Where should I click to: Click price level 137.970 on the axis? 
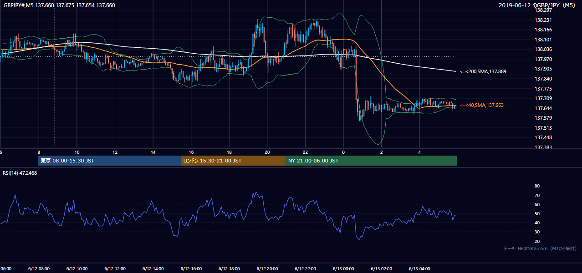[543, 59]
